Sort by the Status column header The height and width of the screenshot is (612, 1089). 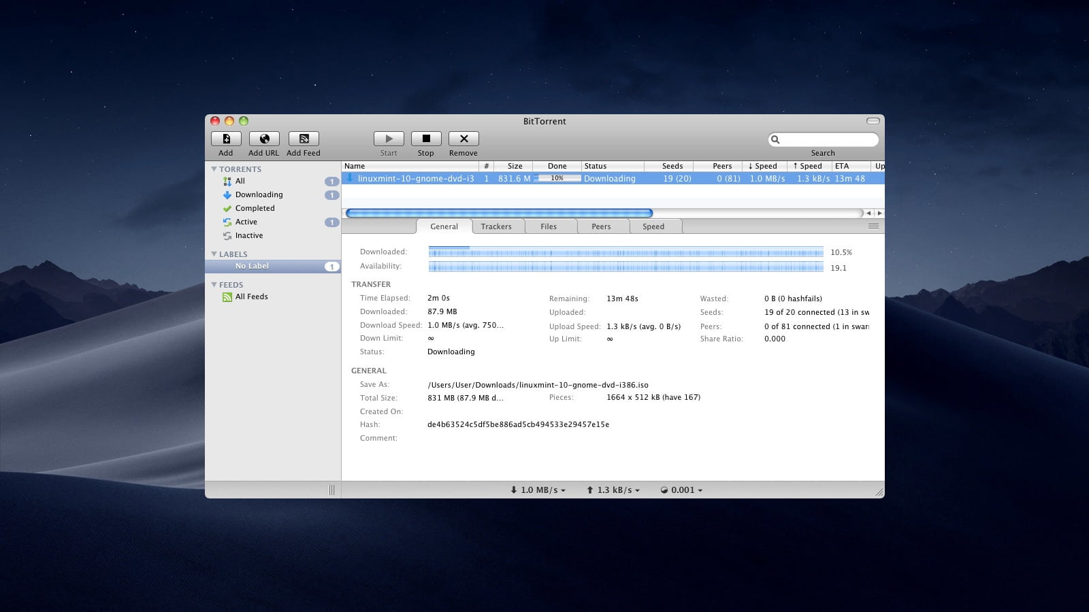(613, 166)
